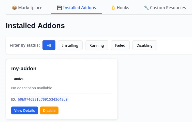
Task: Select the Installed Addons tab label
Action: (x=79, y=8)
